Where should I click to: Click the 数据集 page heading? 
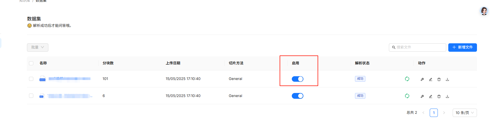[34, 19]
